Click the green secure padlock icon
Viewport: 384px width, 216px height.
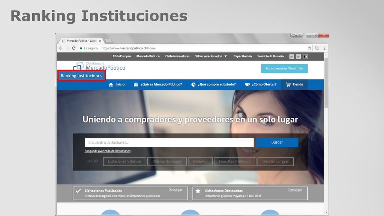pyautogui.click(x=81, y=48)
